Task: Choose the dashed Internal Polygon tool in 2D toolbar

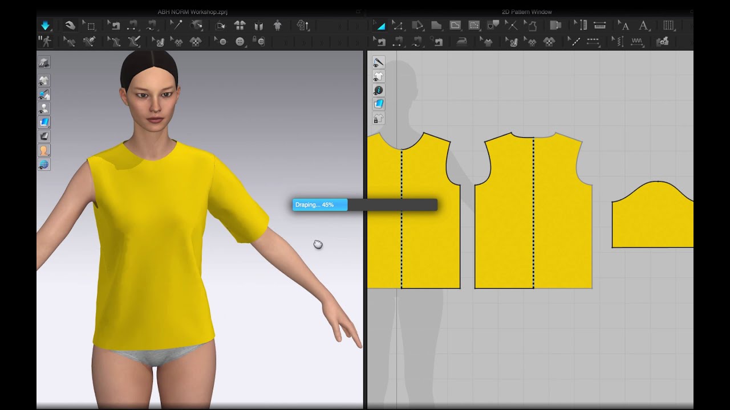Action: pos(474,25)
